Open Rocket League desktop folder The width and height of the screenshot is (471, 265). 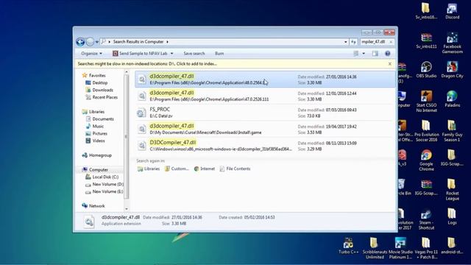(x=453, y=190)
